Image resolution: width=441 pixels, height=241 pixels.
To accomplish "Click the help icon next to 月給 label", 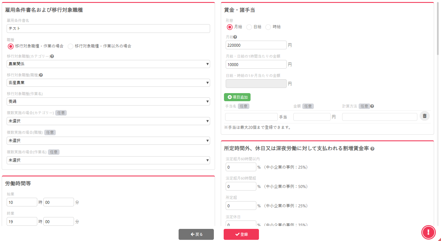I will tap(235, 37).
